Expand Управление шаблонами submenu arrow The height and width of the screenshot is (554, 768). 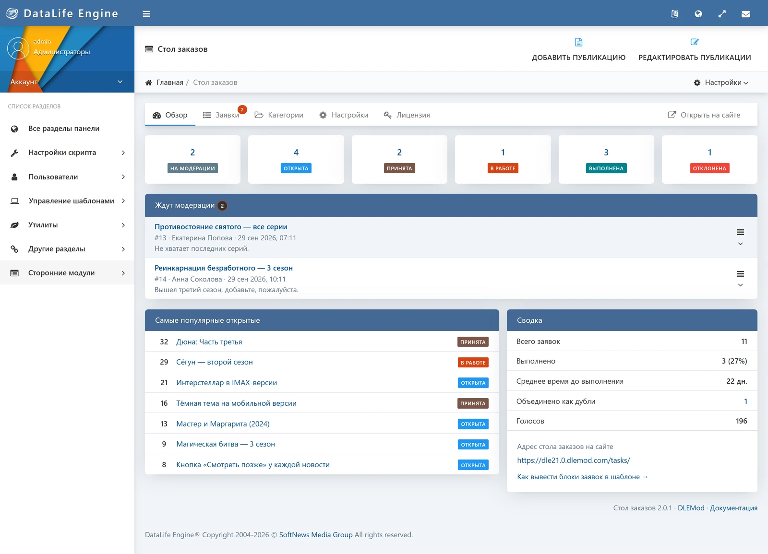[123, 201]
